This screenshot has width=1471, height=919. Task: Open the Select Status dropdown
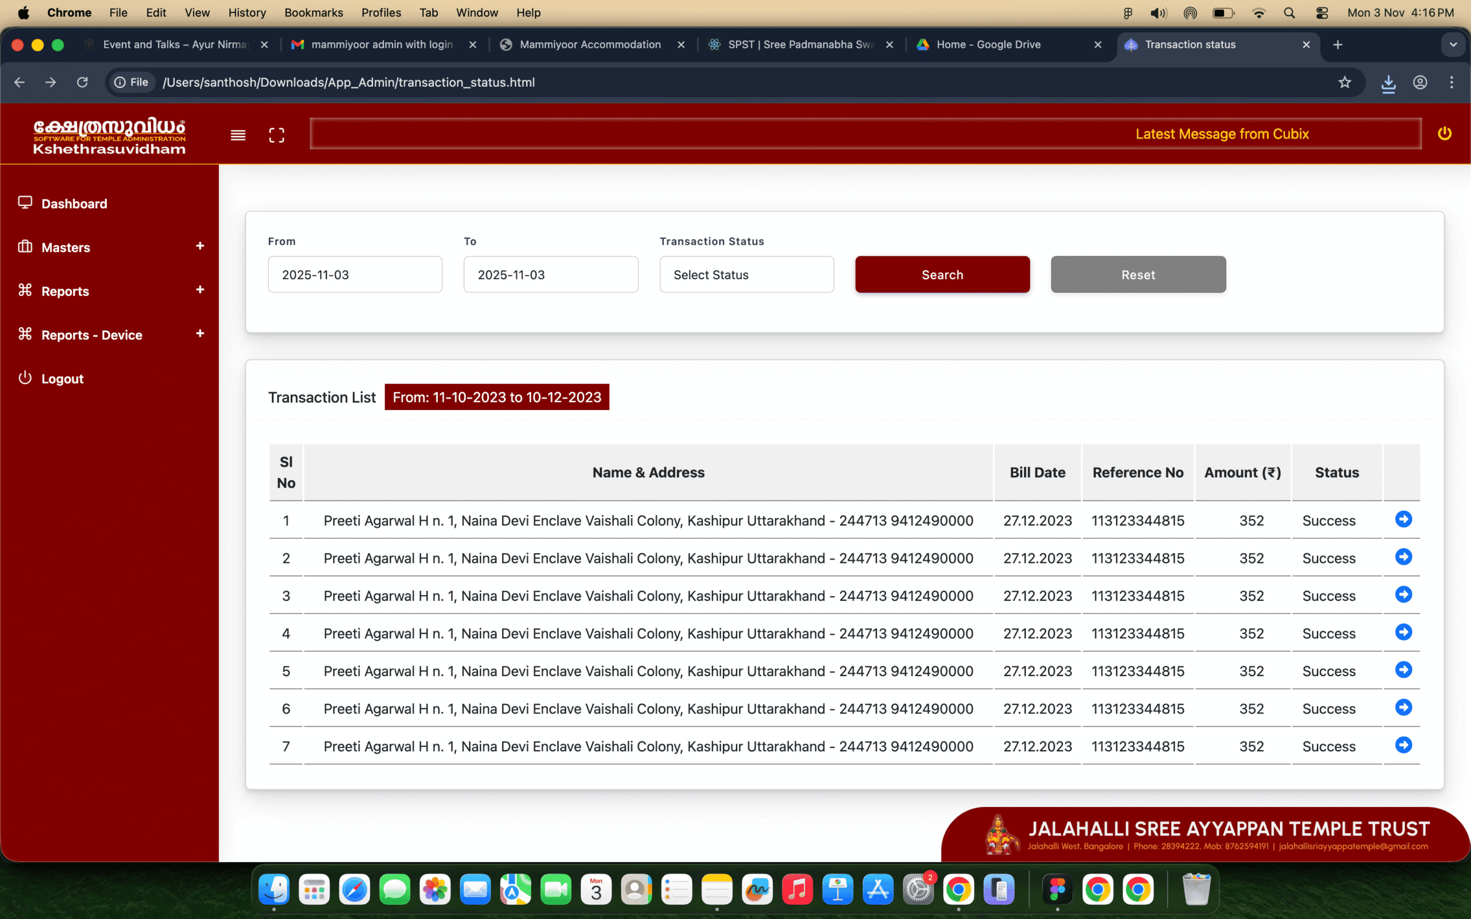click(746, 275)
